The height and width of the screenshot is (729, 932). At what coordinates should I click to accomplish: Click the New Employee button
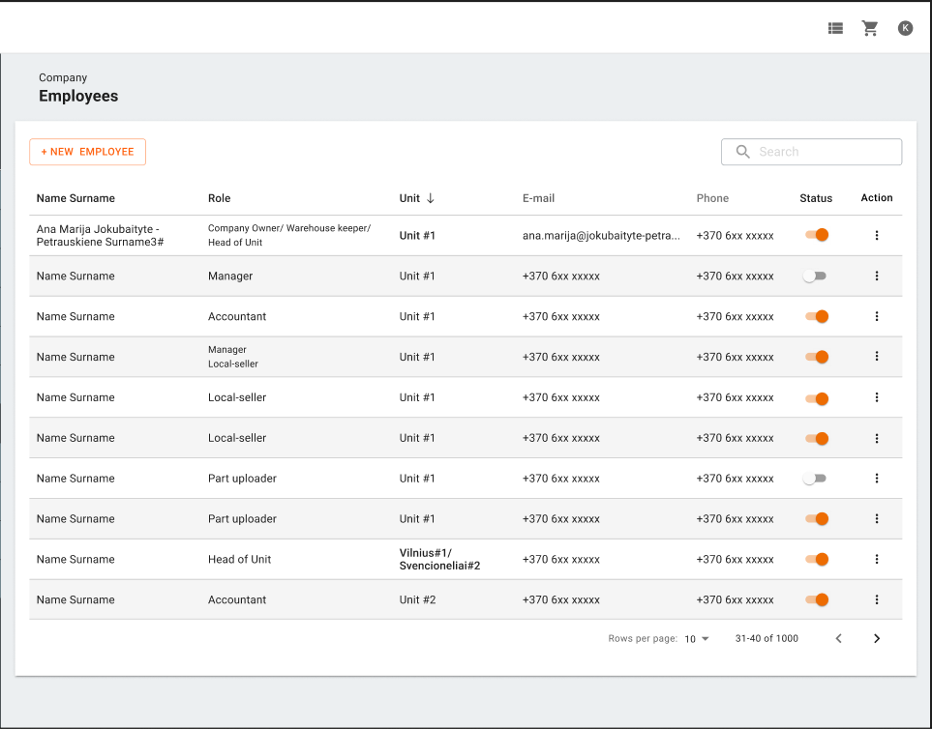[x=87, y=152]
